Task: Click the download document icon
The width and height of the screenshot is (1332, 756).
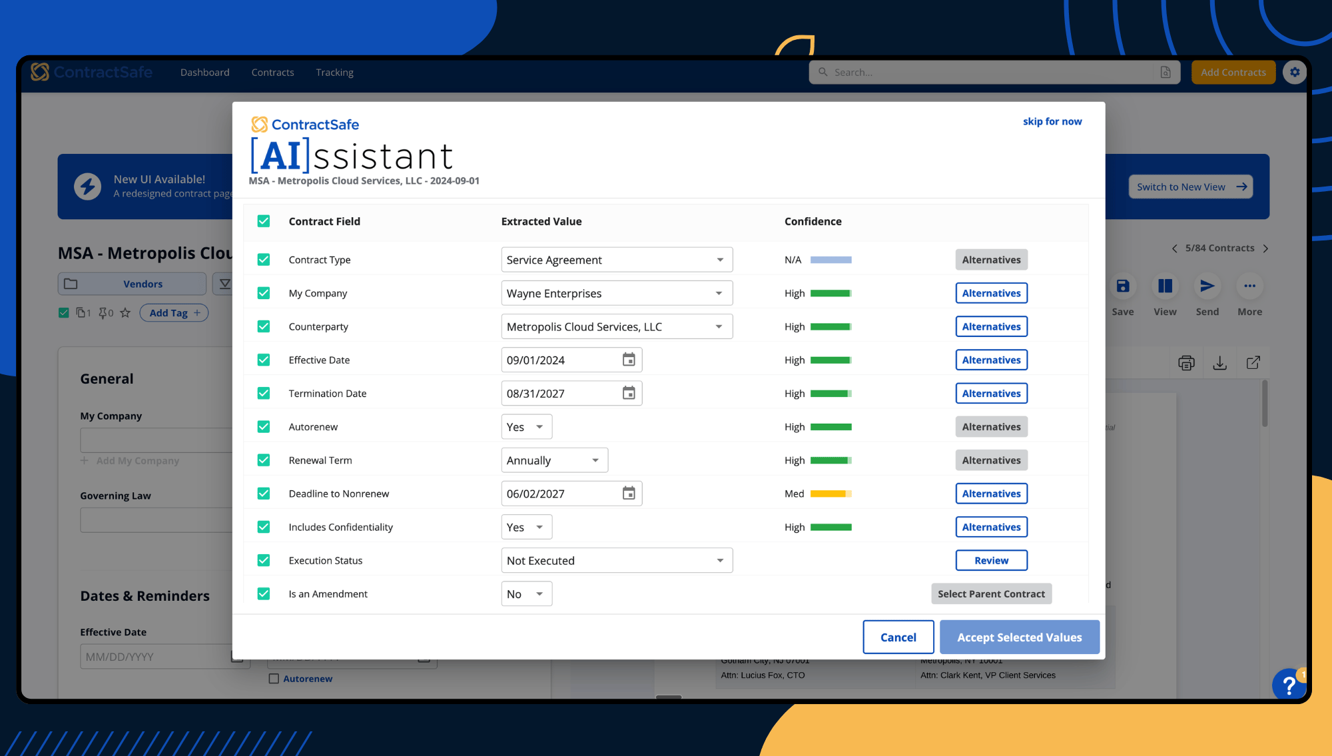Action: (1219, 363)
